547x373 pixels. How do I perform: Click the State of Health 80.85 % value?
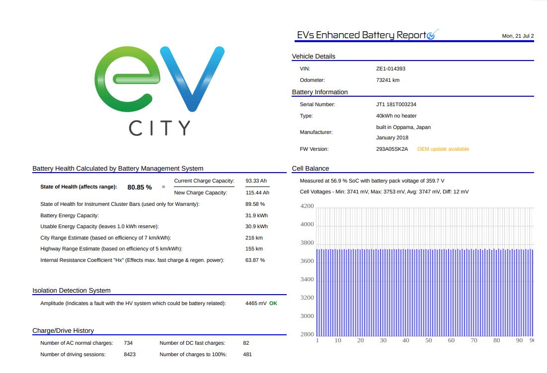(x=140, y=187)
